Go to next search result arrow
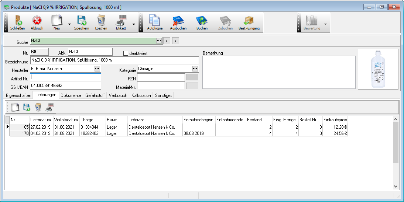 click(x=176, y=41)
